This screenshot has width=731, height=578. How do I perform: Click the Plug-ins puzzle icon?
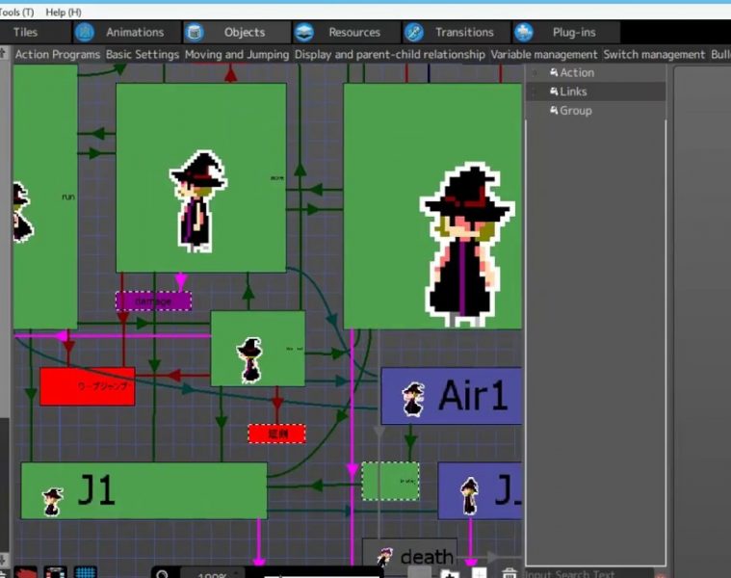[x=524, y=32]
